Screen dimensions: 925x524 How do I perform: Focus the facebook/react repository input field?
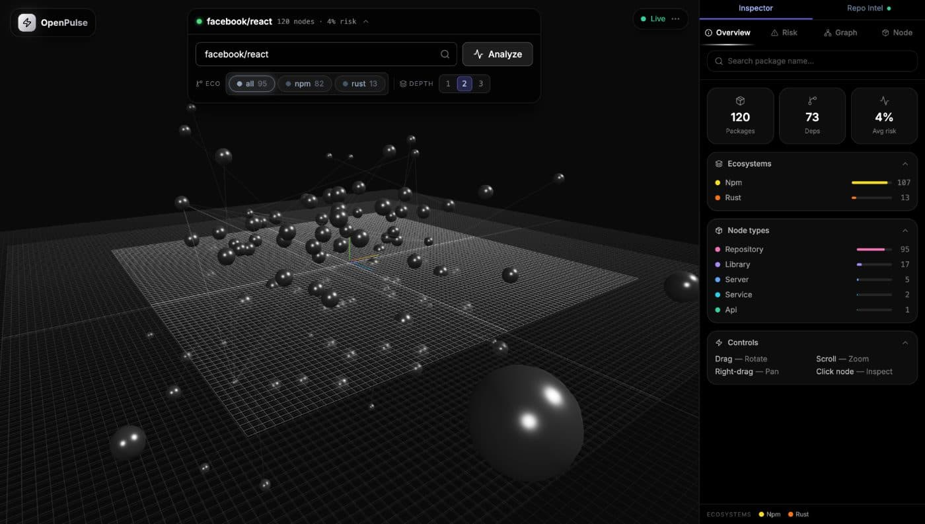pos(326,54)
